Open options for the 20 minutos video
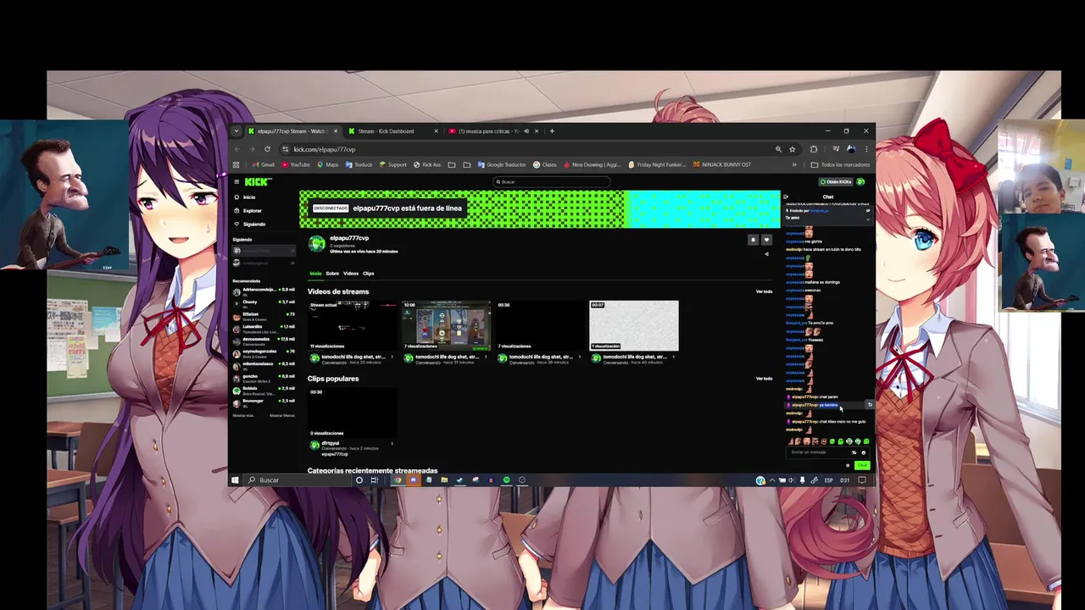The height and width of the screenshot is (610, 1085). coord(392,357)
